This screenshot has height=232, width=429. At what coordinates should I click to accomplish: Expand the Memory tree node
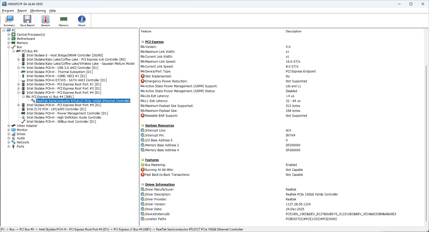tap(9, 43)
